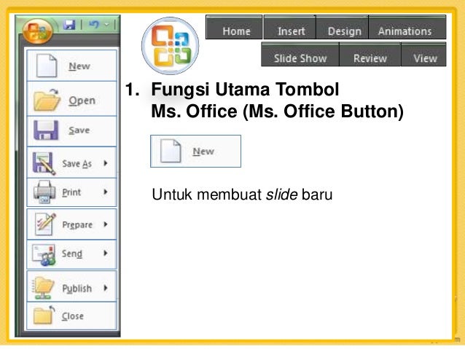Open the Animations tab
The image size is (465, 349).
(x=407, y=28)
